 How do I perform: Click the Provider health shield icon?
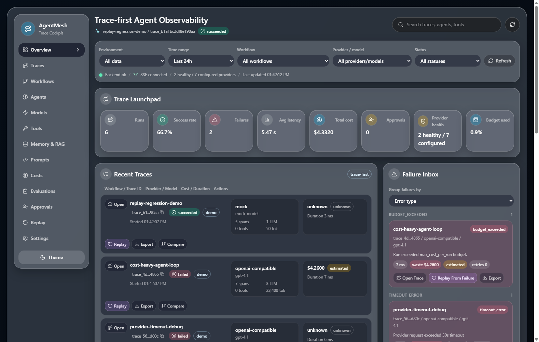(423, 121)
